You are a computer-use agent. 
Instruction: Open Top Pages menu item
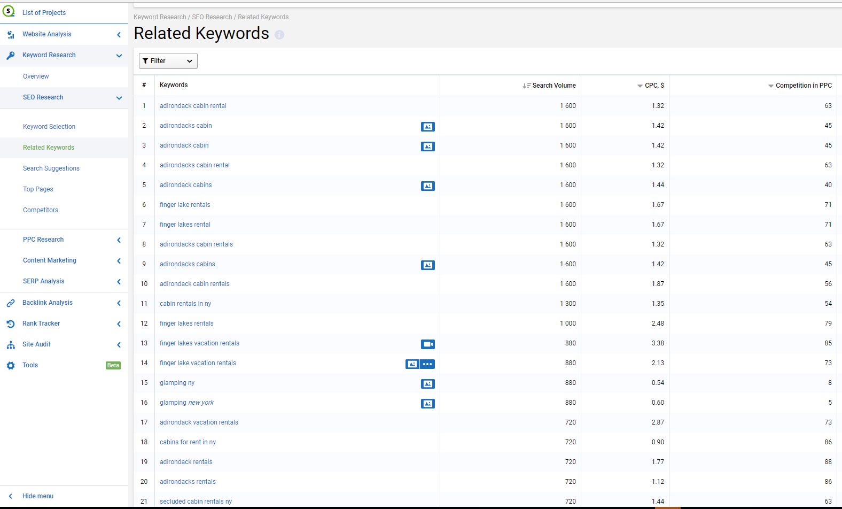click(x=38, y=189)
